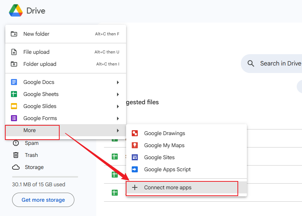Click the Google Drive logo icon
This screenshot has width=302, height=216.
pos(16,11)
